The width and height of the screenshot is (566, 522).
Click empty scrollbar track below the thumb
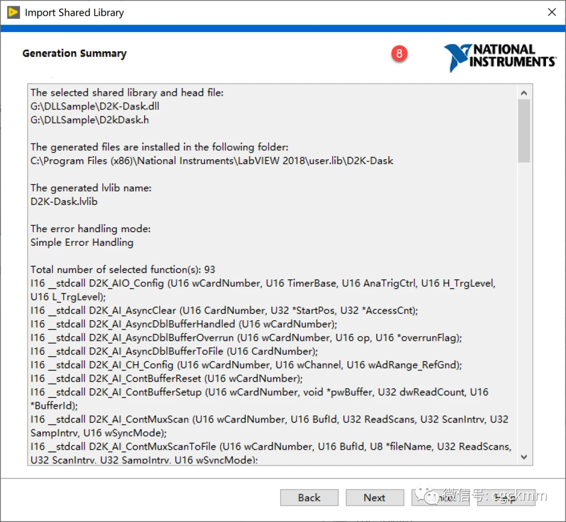point(524,314)
